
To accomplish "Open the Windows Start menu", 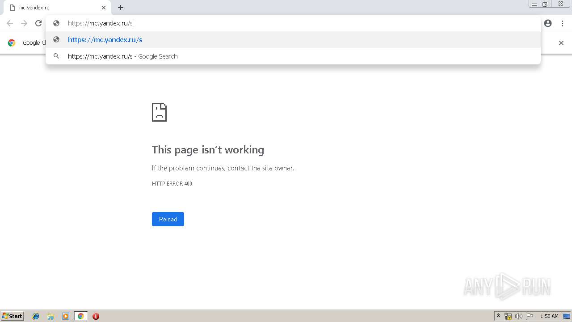I will 12,316.
